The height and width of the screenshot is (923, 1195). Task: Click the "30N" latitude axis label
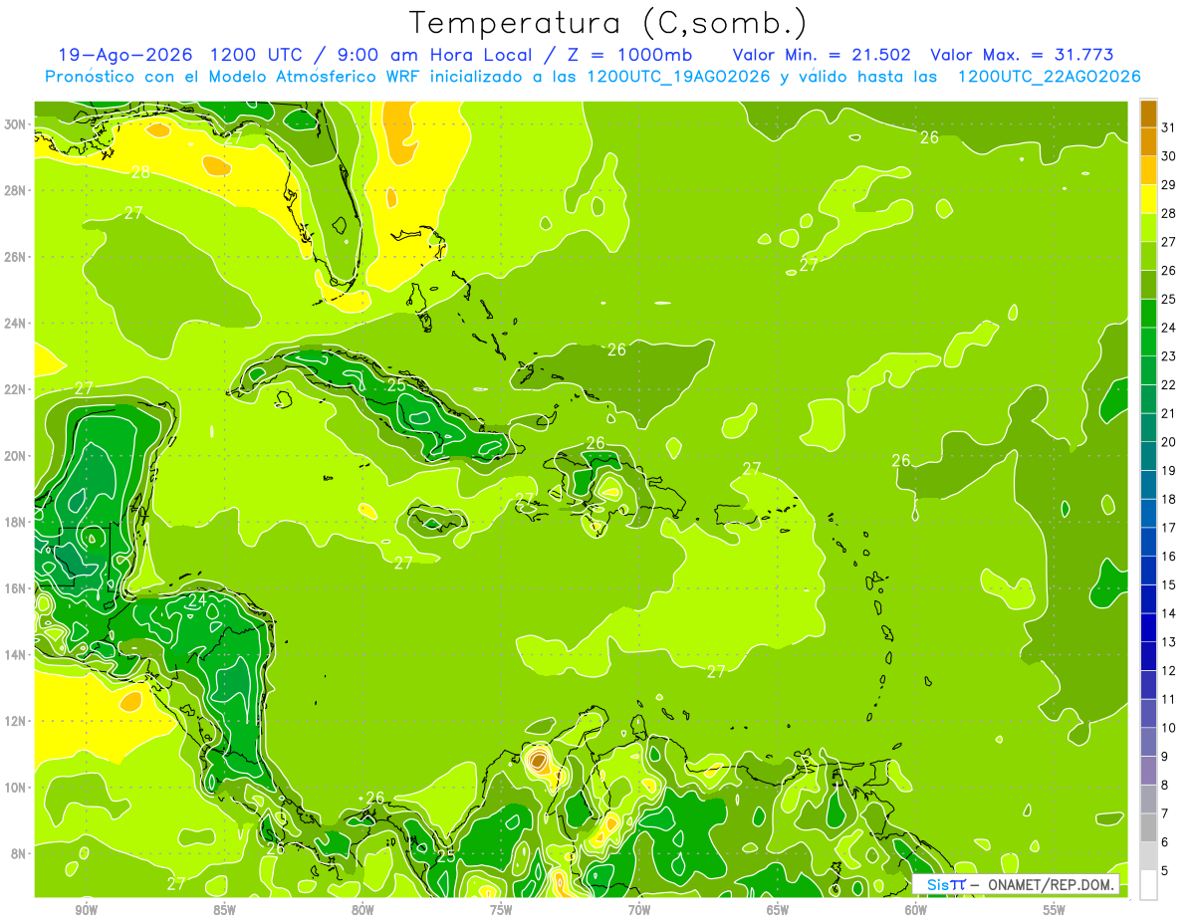[17, 124]
